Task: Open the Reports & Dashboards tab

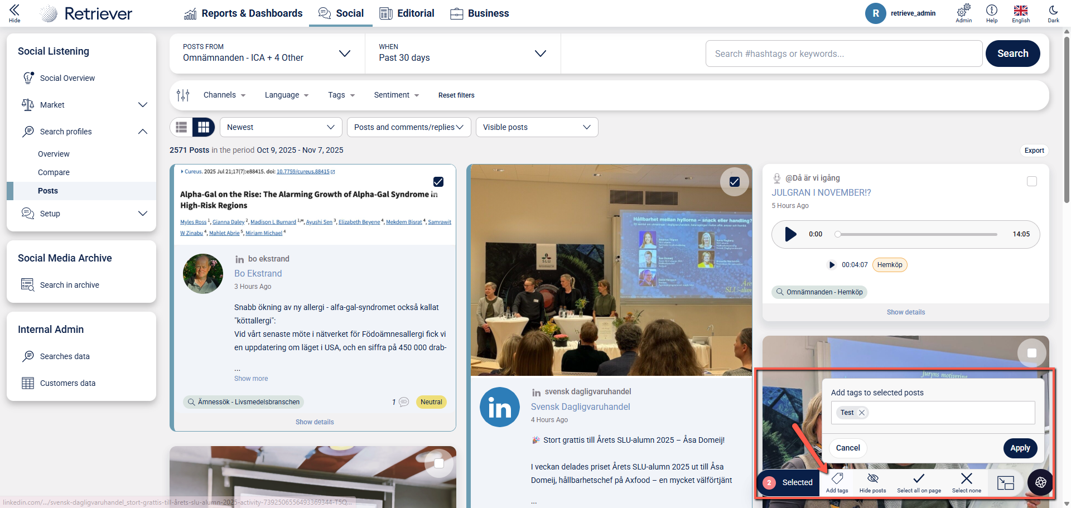Action: 243,13
